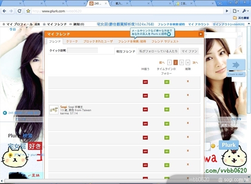Switch to the クリーク tab
251x184 pixels.
(72, 42)
